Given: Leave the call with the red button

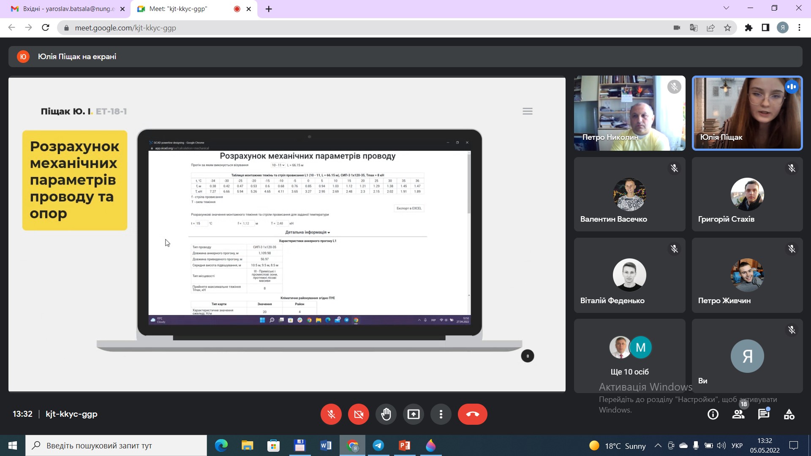Looking at the screenshot, I should [472, 414].
